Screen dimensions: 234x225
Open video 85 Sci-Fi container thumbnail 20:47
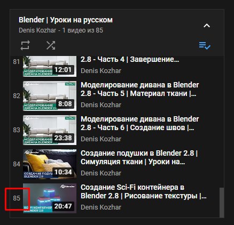pos(50,198)
